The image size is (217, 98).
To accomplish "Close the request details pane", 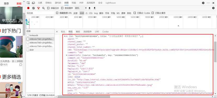I will pyautogui.click(x=57, y=32).
